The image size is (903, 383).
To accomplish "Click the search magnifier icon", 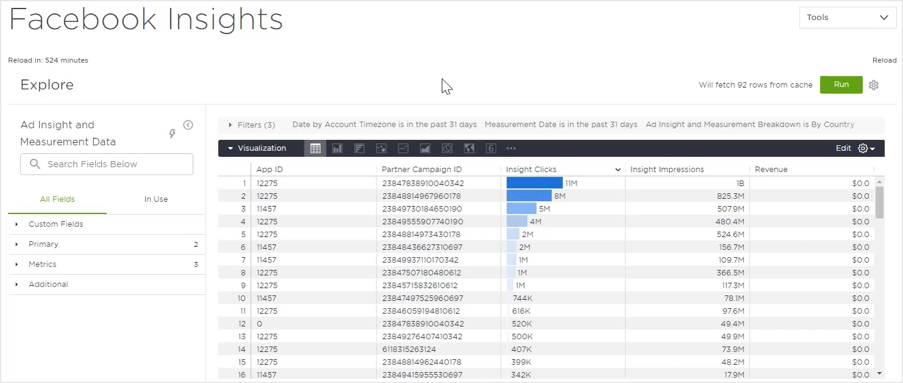I will point(35,164).
